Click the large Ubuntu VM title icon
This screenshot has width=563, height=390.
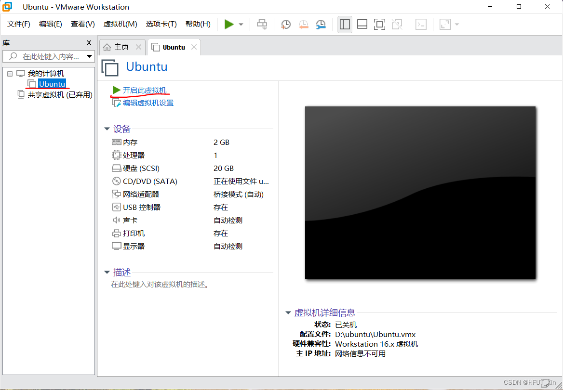pos(110,68)
